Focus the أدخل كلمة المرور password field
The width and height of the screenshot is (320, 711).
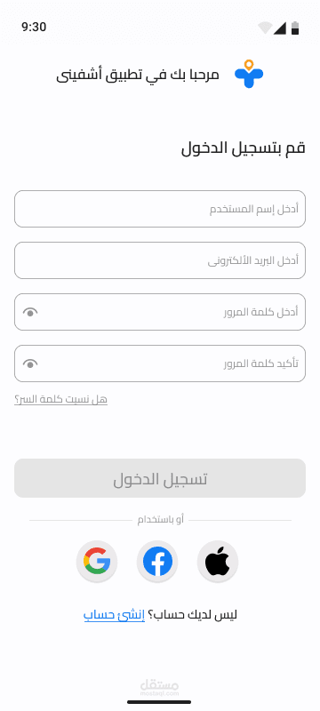pos(160,312)
